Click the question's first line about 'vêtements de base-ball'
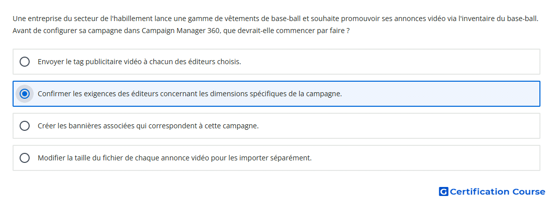 (x=275, y=19)
